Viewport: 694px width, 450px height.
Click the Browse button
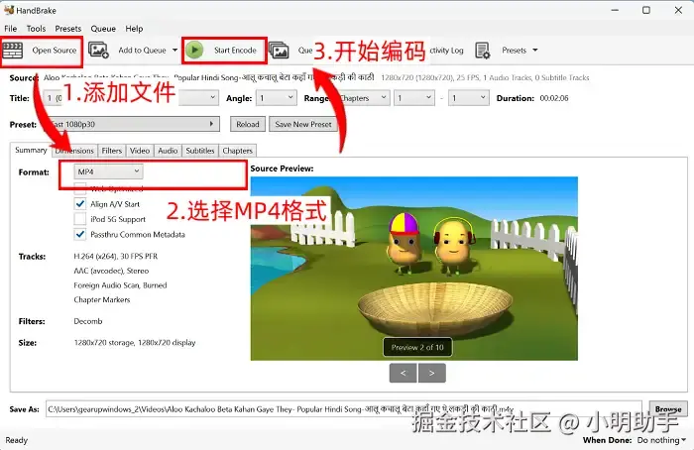(668, 409)
